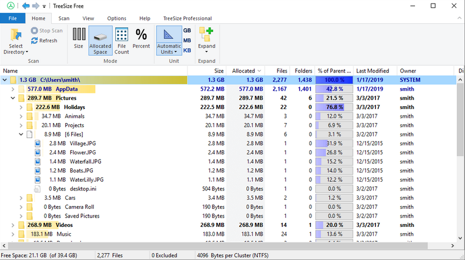Select the Waterfall.JPG file icon

click(x=38, y=161)
